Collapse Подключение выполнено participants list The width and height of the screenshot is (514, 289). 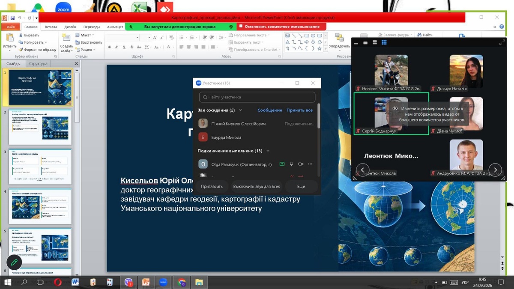268,151
